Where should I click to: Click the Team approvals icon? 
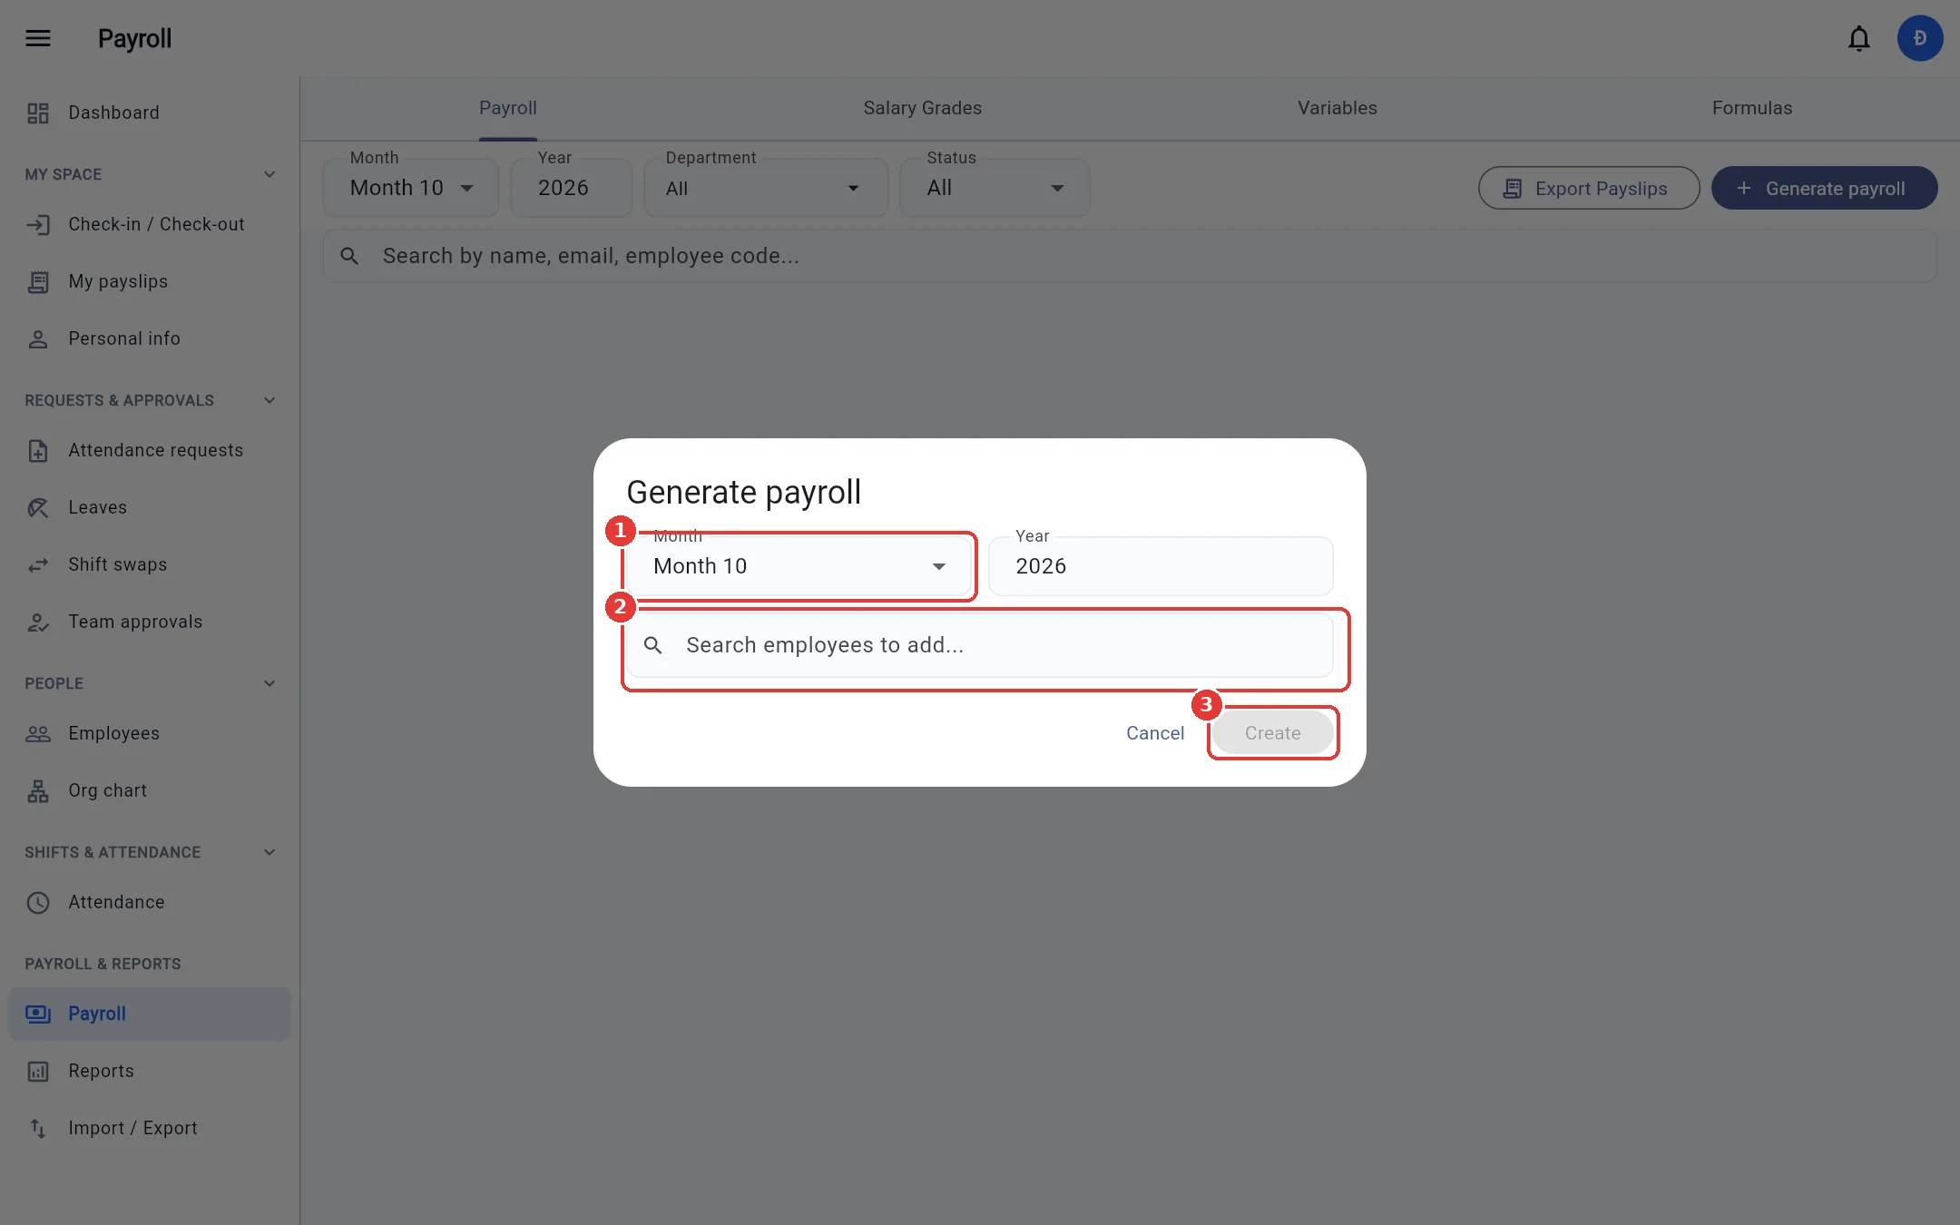pyautogui.click(x=38, y=622)
